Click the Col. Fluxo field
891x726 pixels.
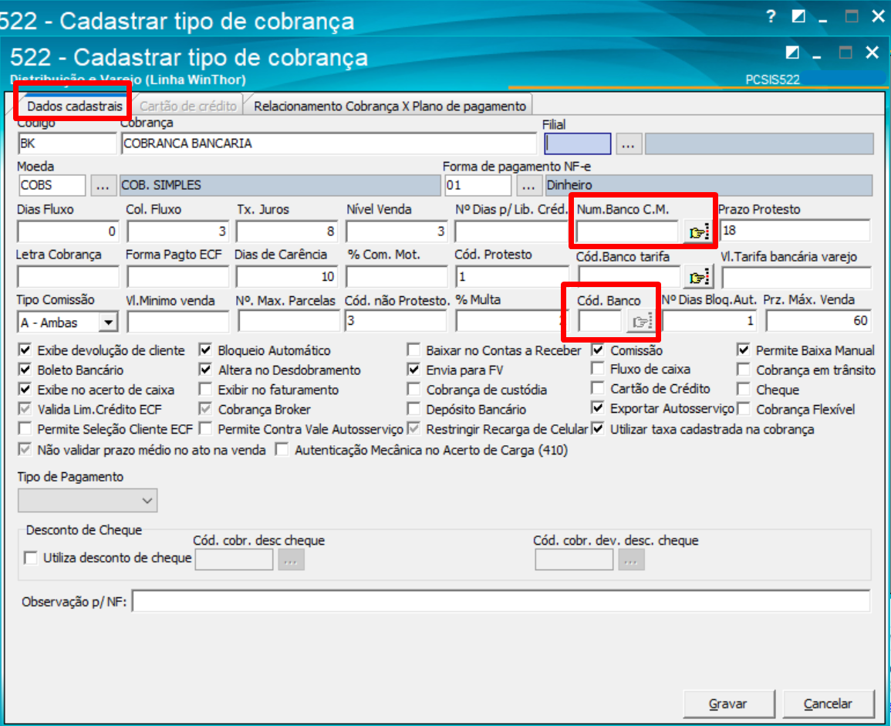click(x=178, y=231)
